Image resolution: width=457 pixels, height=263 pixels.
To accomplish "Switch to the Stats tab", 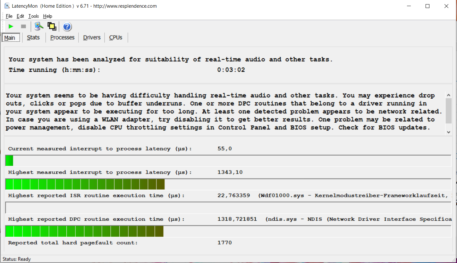I will coord(33,37).
